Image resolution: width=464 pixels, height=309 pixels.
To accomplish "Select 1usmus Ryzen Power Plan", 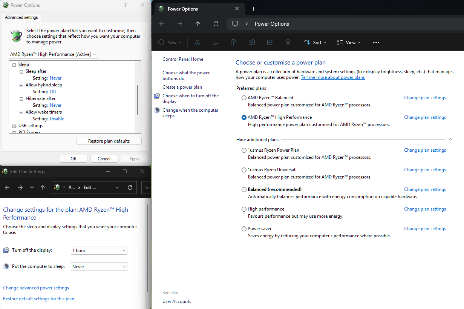I will (244, 150).
